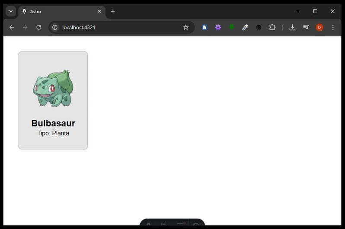The height and width of the screenshot is (229, 345).
Task: Bookmark this page with star icon
Action: (186, 27)
